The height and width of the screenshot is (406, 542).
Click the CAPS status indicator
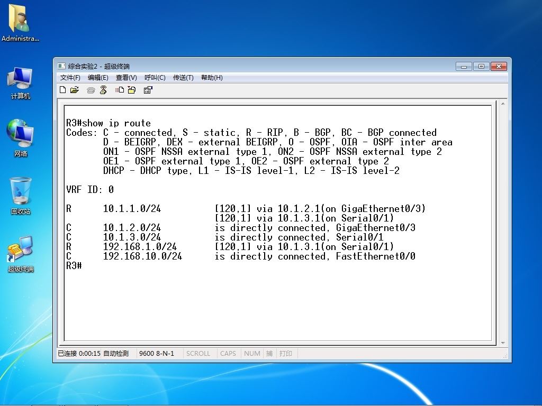point(228,354)
